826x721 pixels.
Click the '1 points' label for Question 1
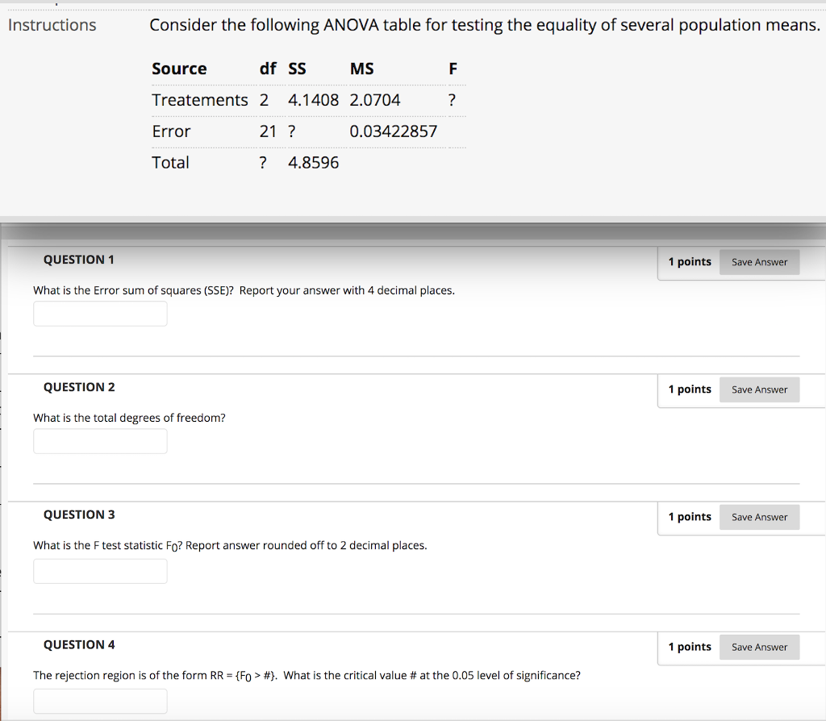point(690,262)
